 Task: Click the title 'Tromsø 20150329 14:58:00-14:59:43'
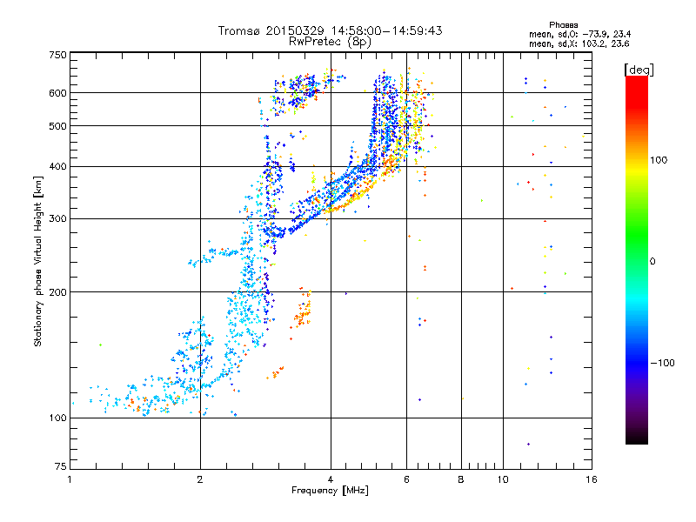(x=331, y=30)
